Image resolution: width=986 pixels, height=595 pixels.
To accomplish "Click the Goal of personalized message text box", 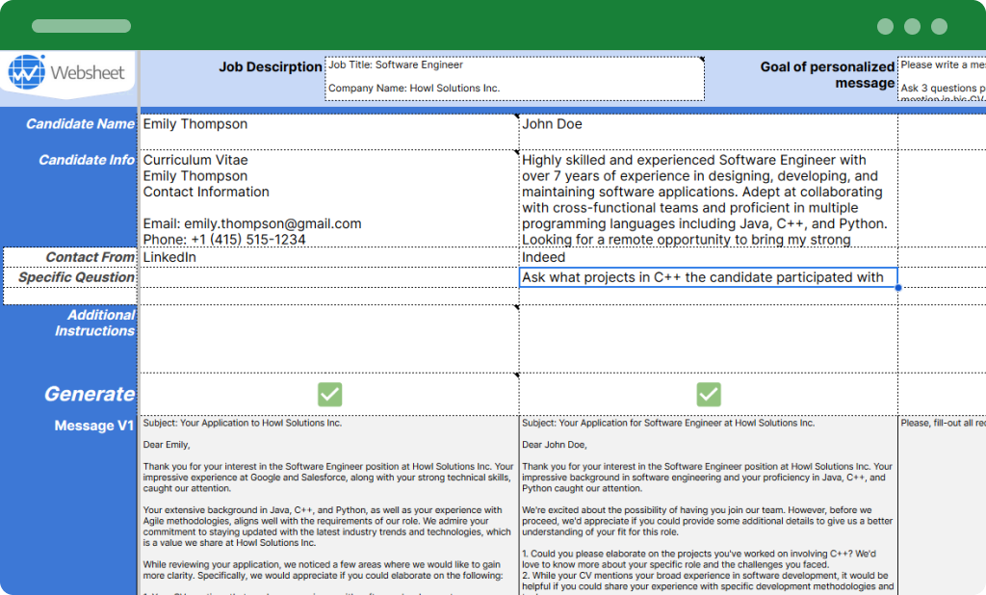I will pyautogui.click(x=942, y=79).
